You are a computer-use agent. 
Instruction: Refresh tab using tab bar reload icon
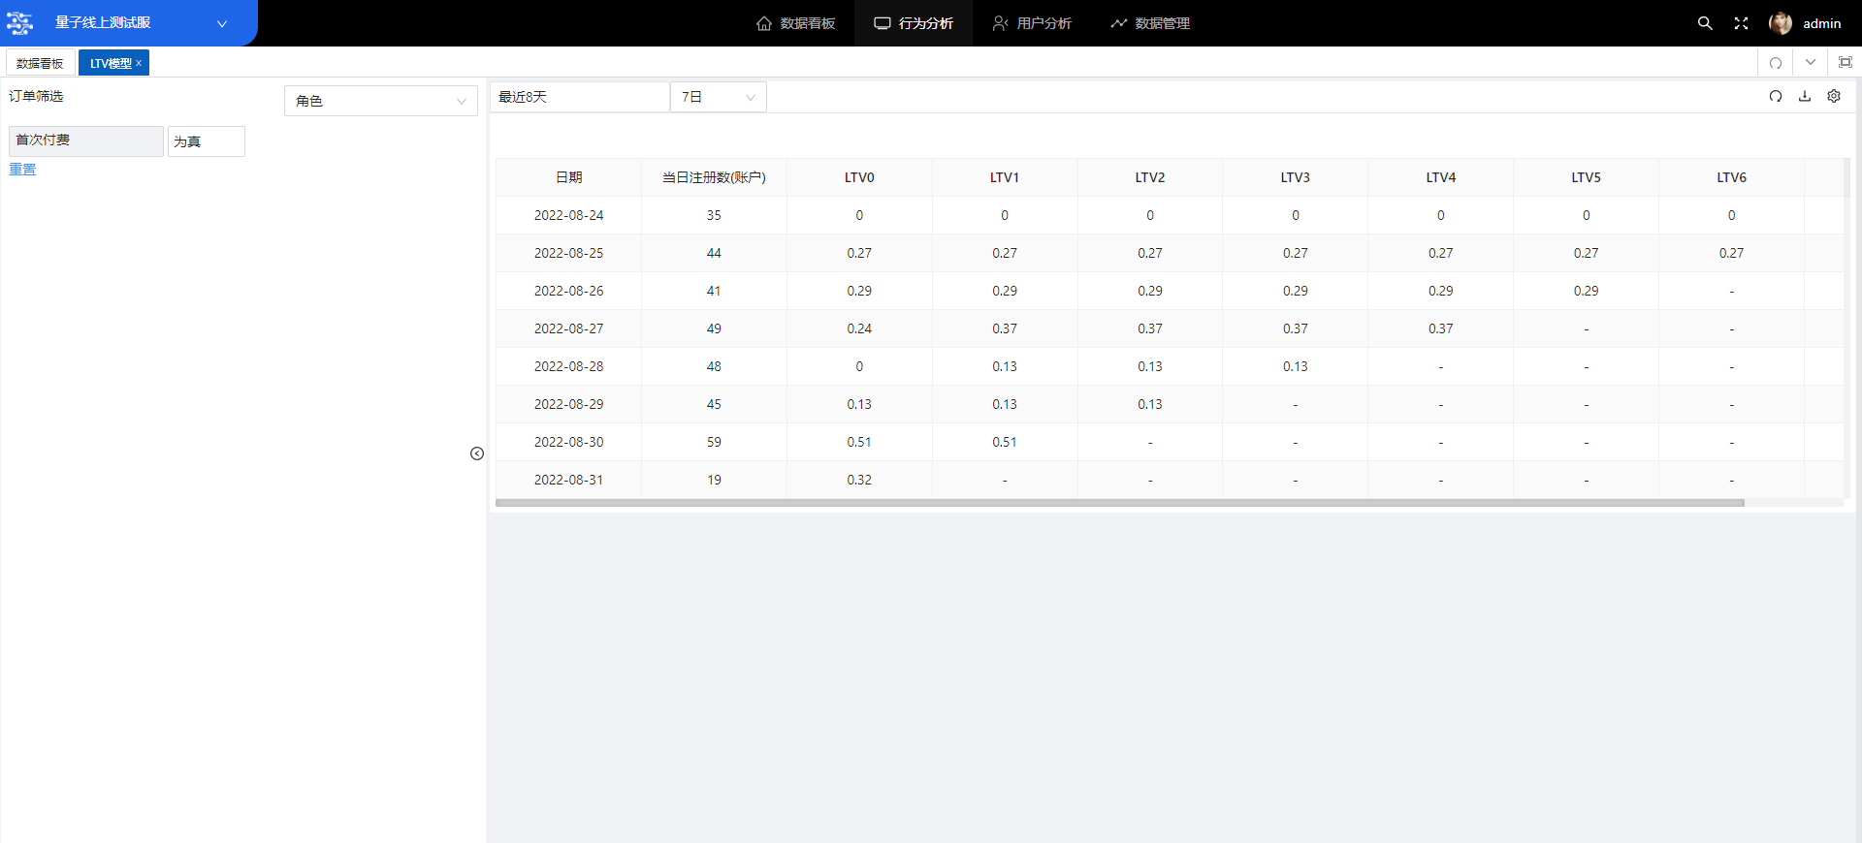coord(1776,63)
